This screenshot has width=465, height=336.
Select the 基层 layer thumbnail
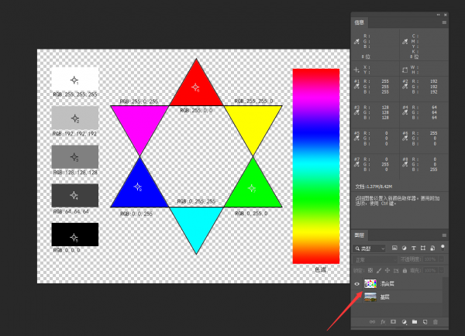(370, 297)
